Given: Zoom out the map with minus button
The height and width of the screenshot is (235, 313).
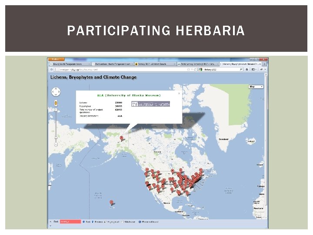Looking at the screenshot, I should click(56, 144).
